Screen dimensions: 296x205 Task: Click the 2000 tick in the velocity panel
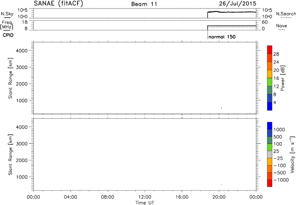click(22, 160)
